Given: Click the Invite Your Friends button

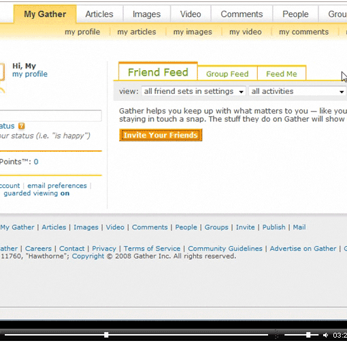Looking at the screenshot, I should click(x=161, y=135).
